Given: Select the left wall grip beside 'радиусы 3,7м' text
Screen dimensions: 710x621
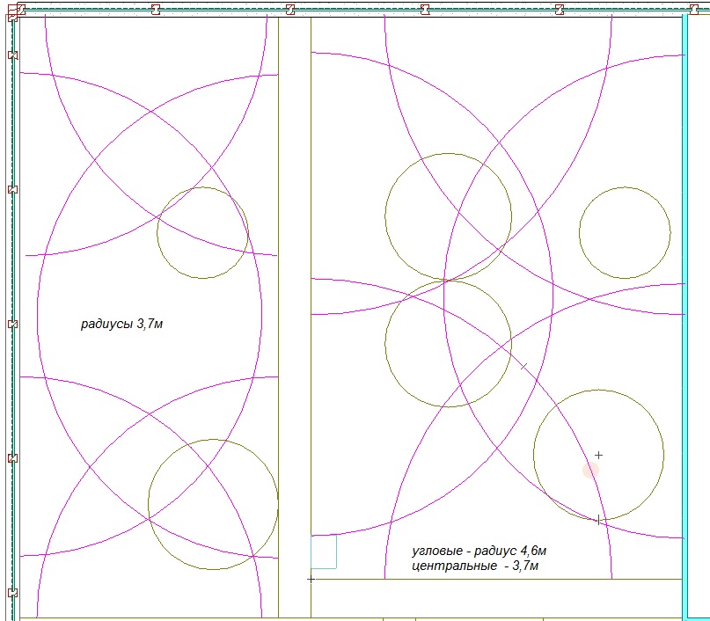Looking at the screenshot, I should pyautogui.click(x=12, y=325).
